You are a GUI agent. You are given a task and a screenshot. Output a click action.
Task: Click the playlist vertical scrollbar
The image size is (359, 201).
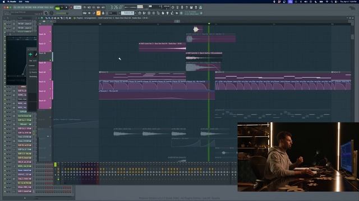[x=352, y=36]
